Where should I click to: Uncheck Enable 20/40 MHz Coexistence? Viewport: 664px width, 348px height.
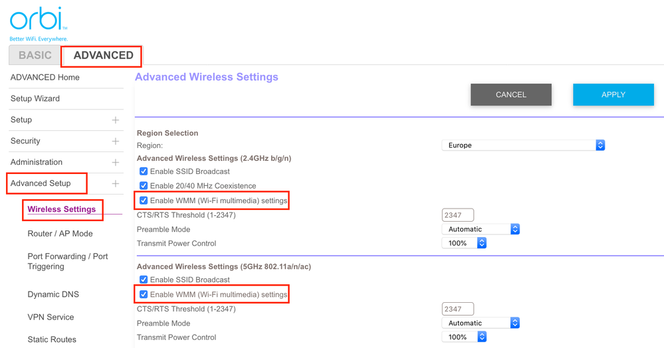(x=144, y=186)
